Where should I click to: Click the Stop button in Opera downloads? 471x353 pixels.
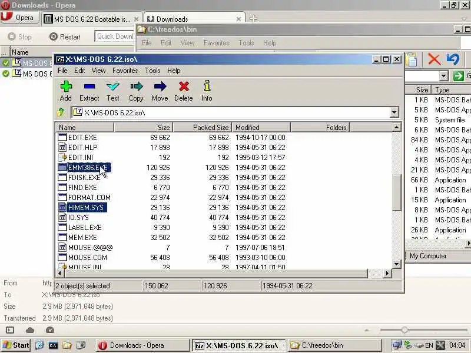tap(20, 36)
